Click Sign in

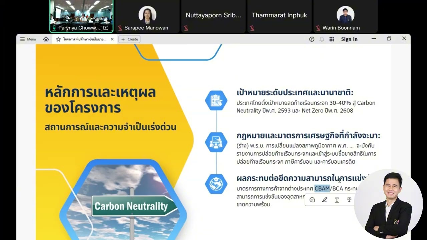(349, 39)
